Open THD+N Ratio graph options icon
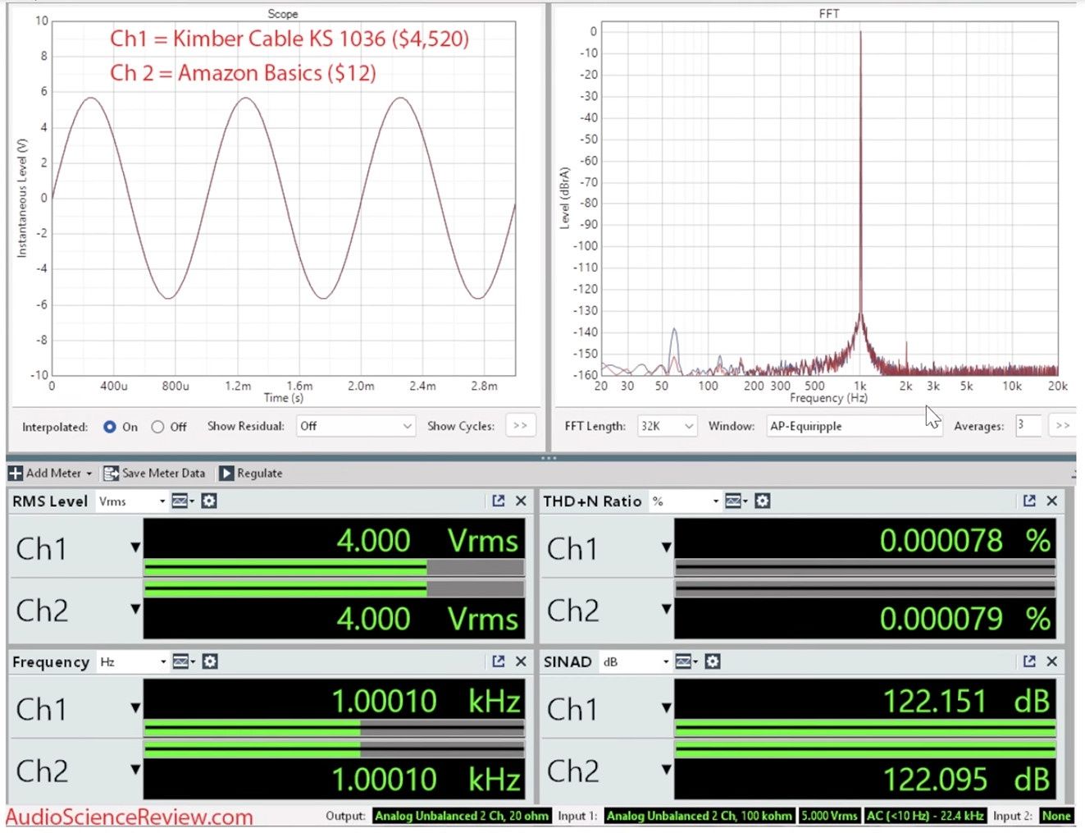The width and height of the screenshot is (1085, 833). (736, 501)
